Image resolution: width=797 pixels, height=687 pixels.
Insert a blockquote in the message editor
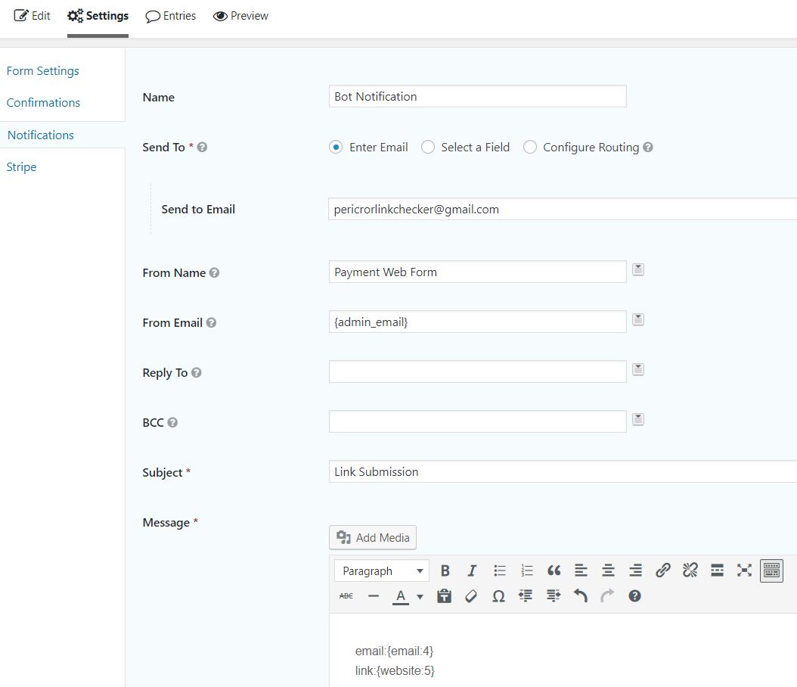pos(554,570)
